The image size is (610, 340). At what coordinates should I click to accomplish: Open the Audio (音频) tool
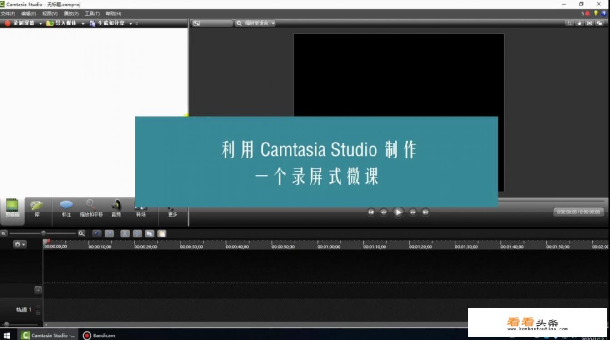click(x=116, y=208)
